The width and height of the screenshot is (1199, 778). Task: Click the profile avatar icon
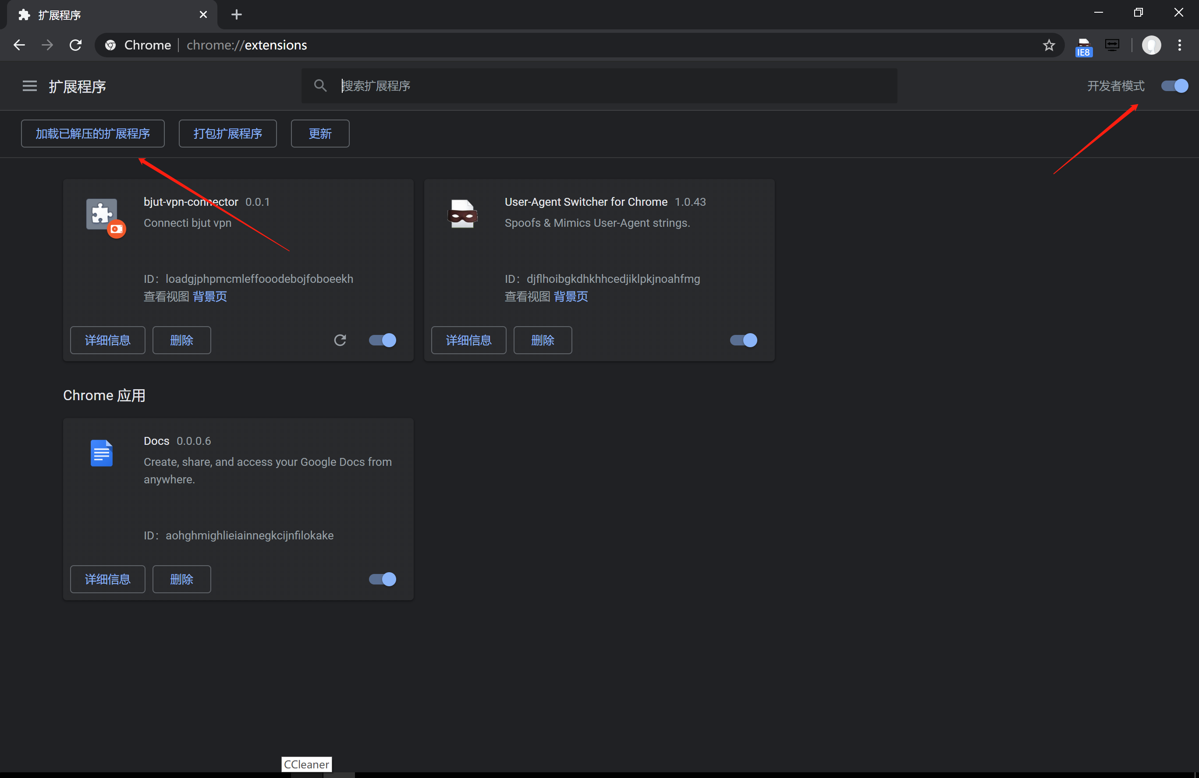tap(1151, 45)
